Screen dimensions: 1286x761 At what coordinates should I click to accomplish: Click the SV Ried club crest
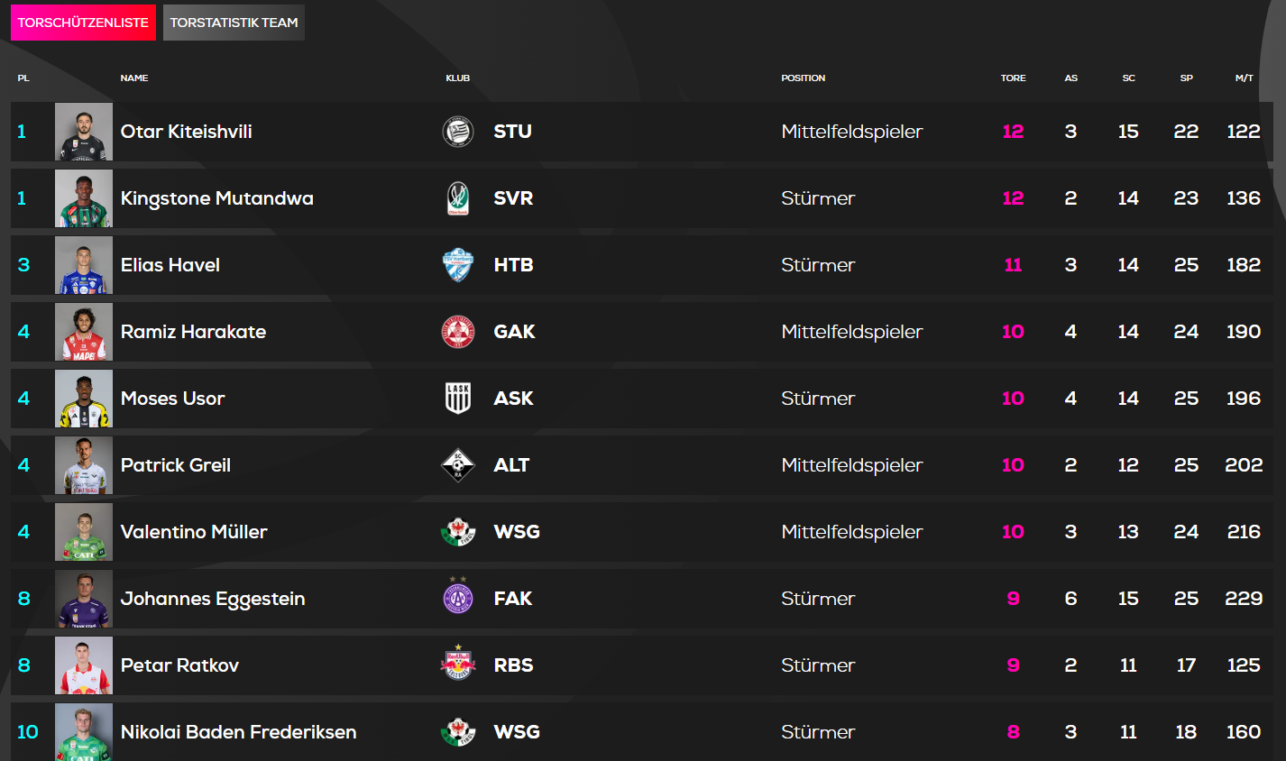[458, 198]
